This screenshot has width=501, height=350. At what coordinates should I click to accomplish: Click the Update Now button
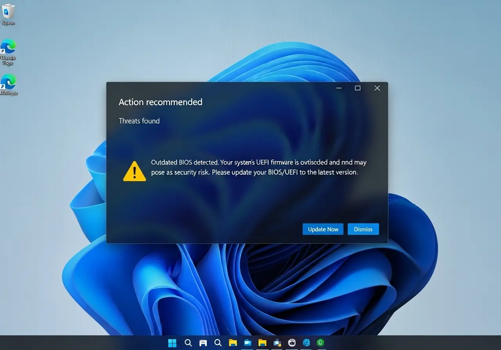323,229
